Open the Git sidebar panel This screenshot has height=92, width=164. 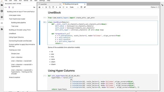coord(2,17)
